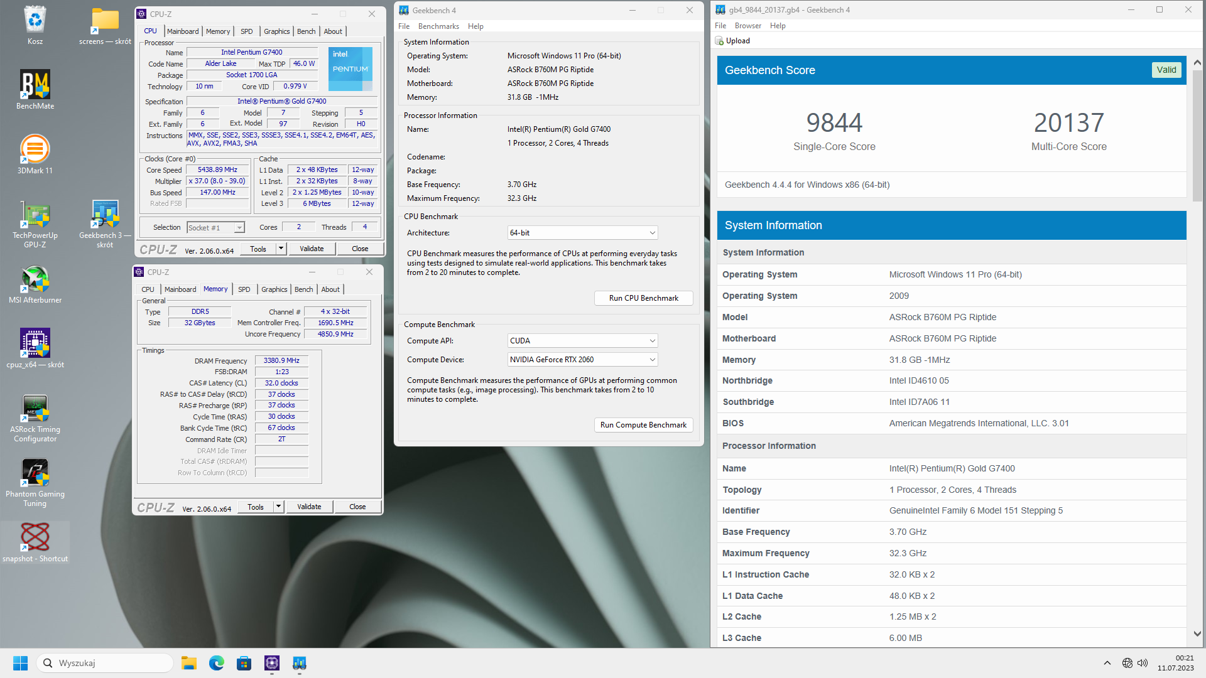Click Close button in bottom CPU-Z window
Screen dimensions: 1206x678
(357, 507)
